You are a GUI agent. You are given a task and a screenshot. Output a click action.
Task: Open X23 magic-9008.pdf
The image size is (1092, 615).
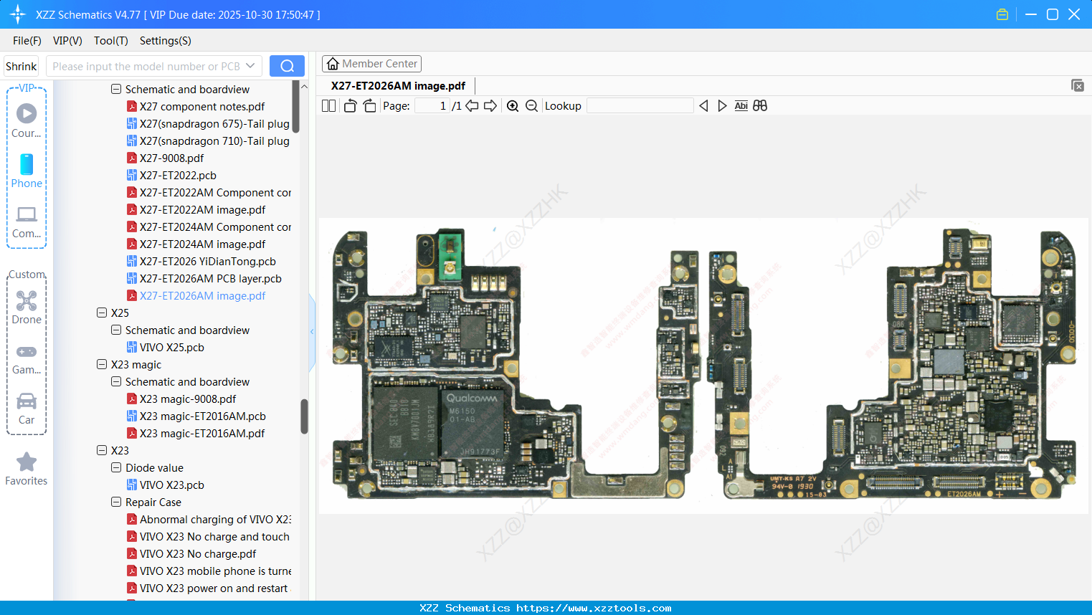188,399
